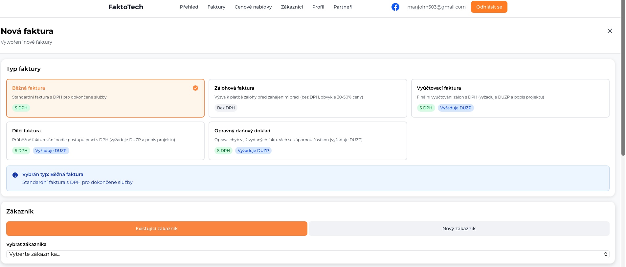The width and height of the screenshot is (626, 267).
Task: Select Zálohová faktura invoice type
Action: (x=308, y=98)
